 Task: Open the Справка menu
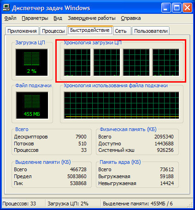(131, 18)
